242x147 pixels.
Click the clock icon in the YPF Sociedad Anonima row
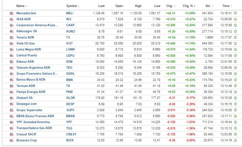coord(235,122)
